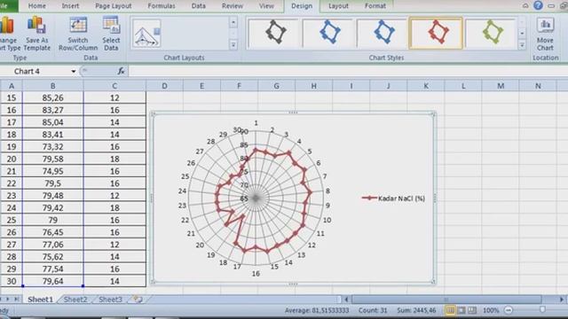Click the insert function fx icon
This screenshot has width=568, height=319.
(121, 71)
